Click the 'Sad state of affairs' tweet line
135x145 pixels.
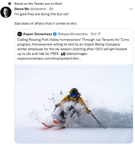click(x=45, y=23)
